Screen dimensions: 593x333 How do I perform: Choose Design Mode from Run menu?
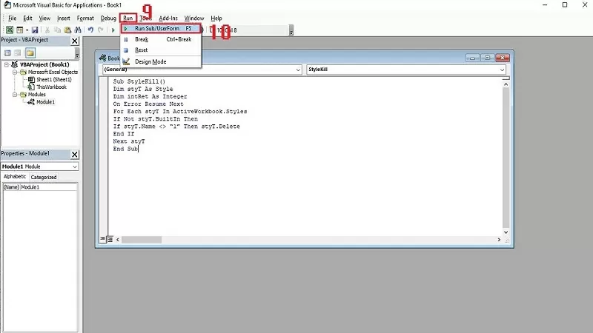pyautogui.click(x=161, y=61)
